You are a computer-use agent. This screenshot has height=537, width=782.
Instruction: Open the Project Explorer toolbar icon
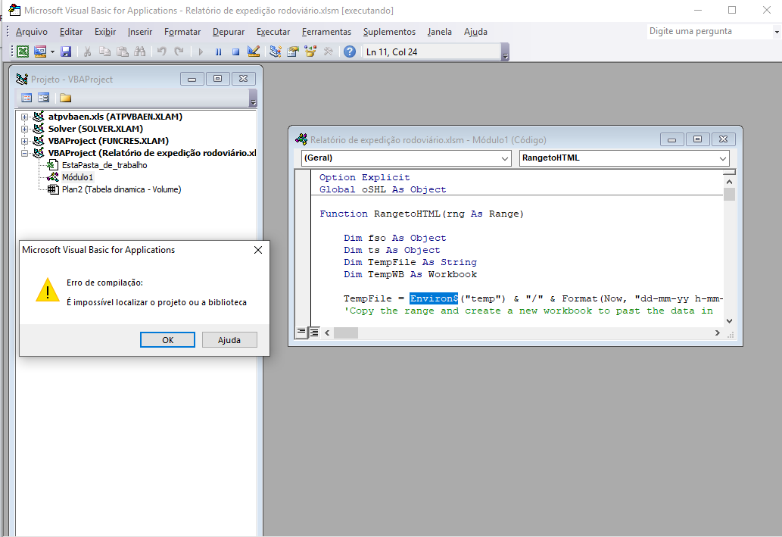pos(276,52)
